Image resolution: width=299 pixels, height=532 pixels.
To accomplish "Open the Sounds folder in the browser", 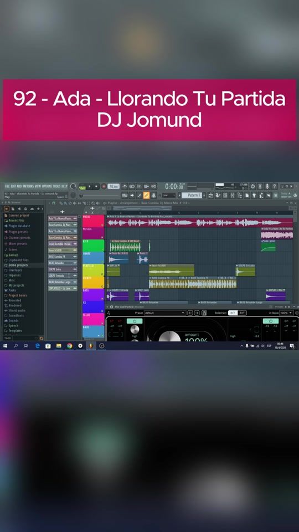I will click(11, 320).
